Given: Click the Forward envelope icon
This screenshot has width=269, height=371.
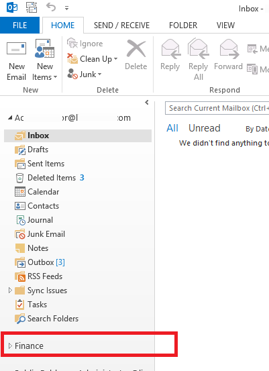Looking at the screenshot, I should coord(229,49).
